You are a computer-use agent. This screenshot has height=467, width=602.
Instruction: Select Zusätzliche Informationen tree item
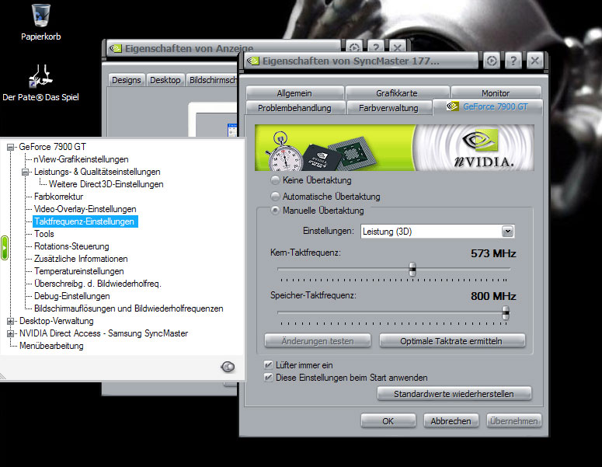pos(81,259)
